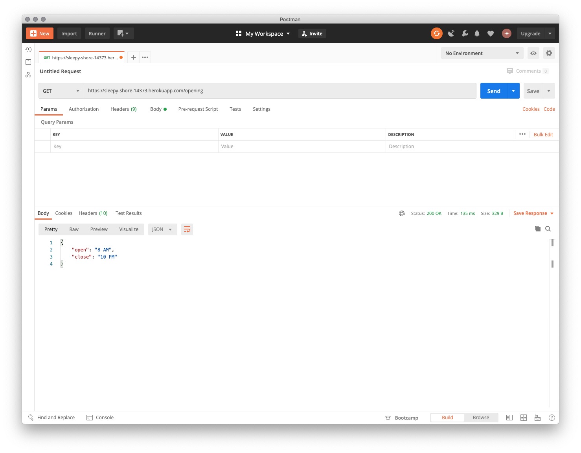Click the sync status icon
581x453 pixels.
(436, 33)
